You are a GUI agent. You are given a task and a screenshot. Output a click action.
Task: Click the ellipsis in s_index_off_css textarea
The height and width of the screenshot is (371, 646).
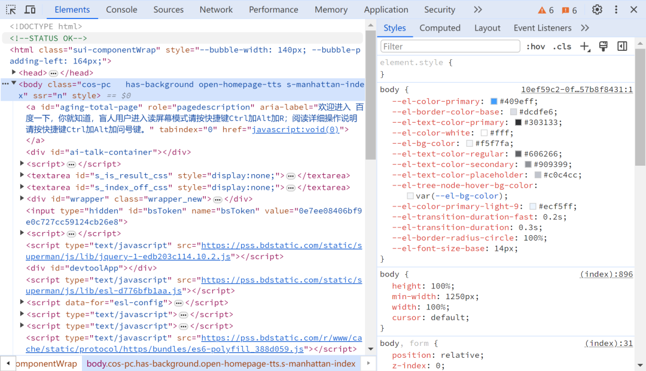[x=291, y=188]
